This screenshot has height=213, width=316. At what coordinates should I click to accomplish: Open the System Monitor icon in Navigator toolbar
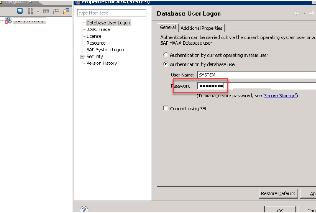tap(20, 11)
